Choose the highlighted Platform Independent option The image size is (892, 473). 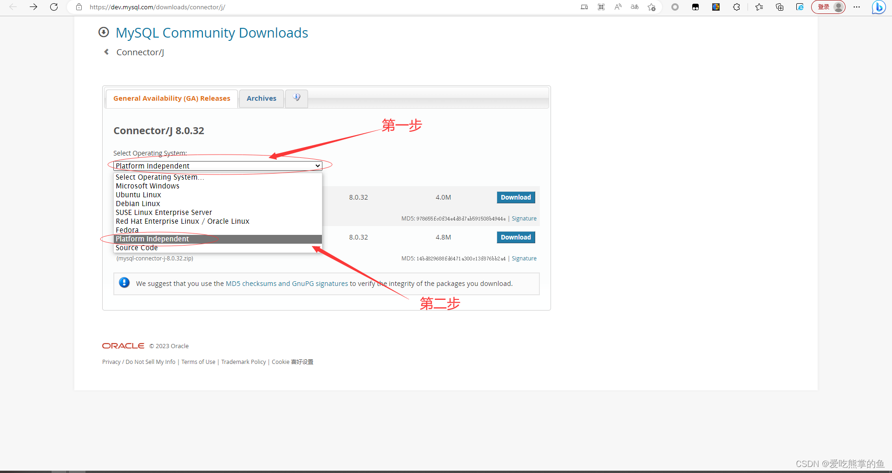(x=218, y=239)
